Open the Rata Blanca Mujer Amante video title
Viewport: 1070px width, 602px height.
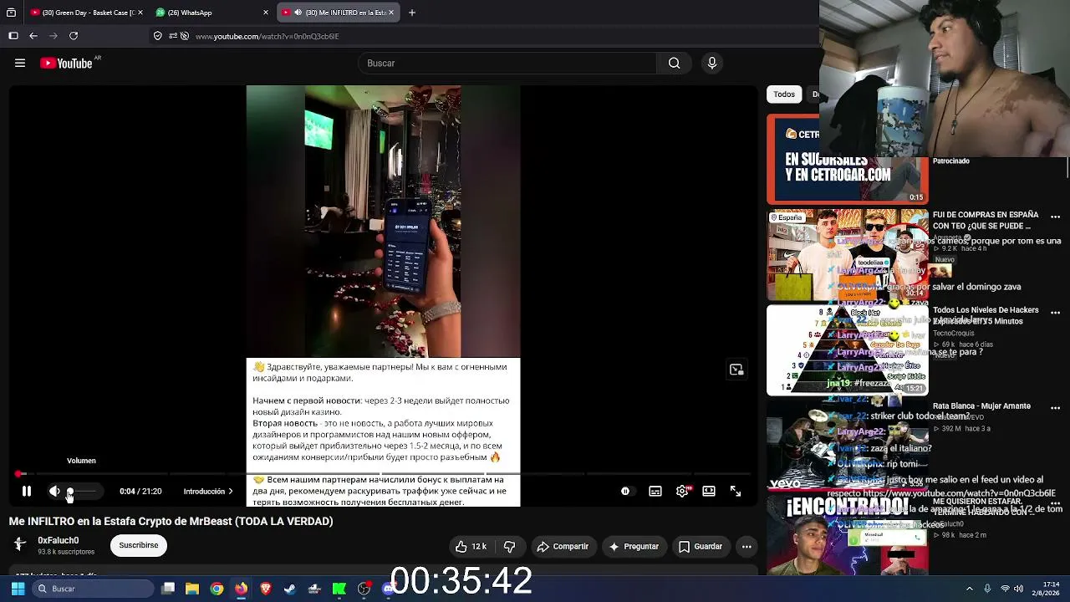[x=981, y=406]
